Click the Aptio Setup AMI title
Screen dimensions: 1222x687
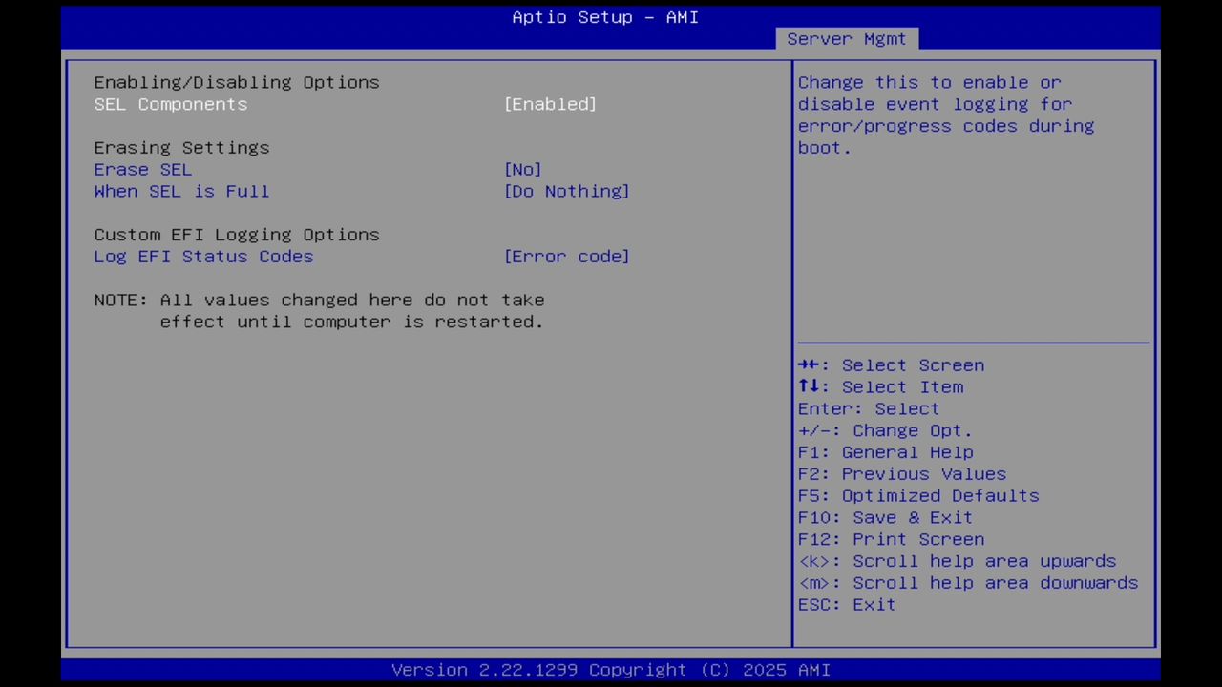click(605, 17)
